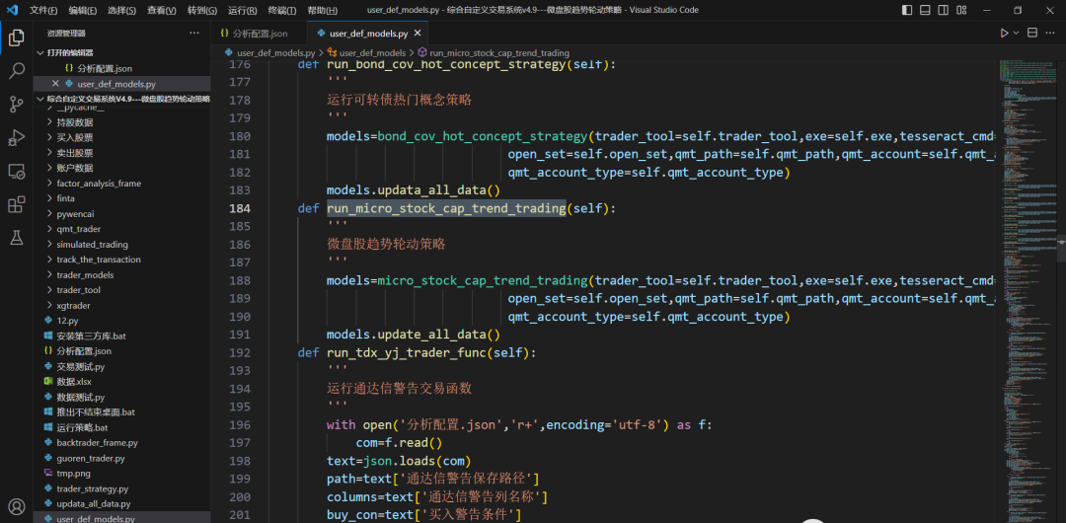Open 交易测试.py in the file tree

tap(80, 366)
